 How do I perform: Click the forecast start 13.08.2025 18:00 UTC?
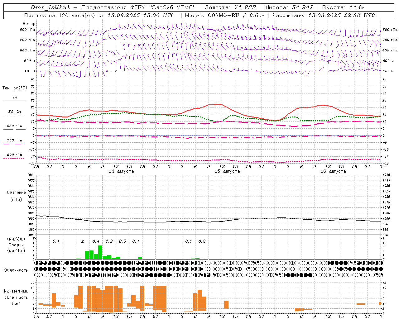click(141, 15)
